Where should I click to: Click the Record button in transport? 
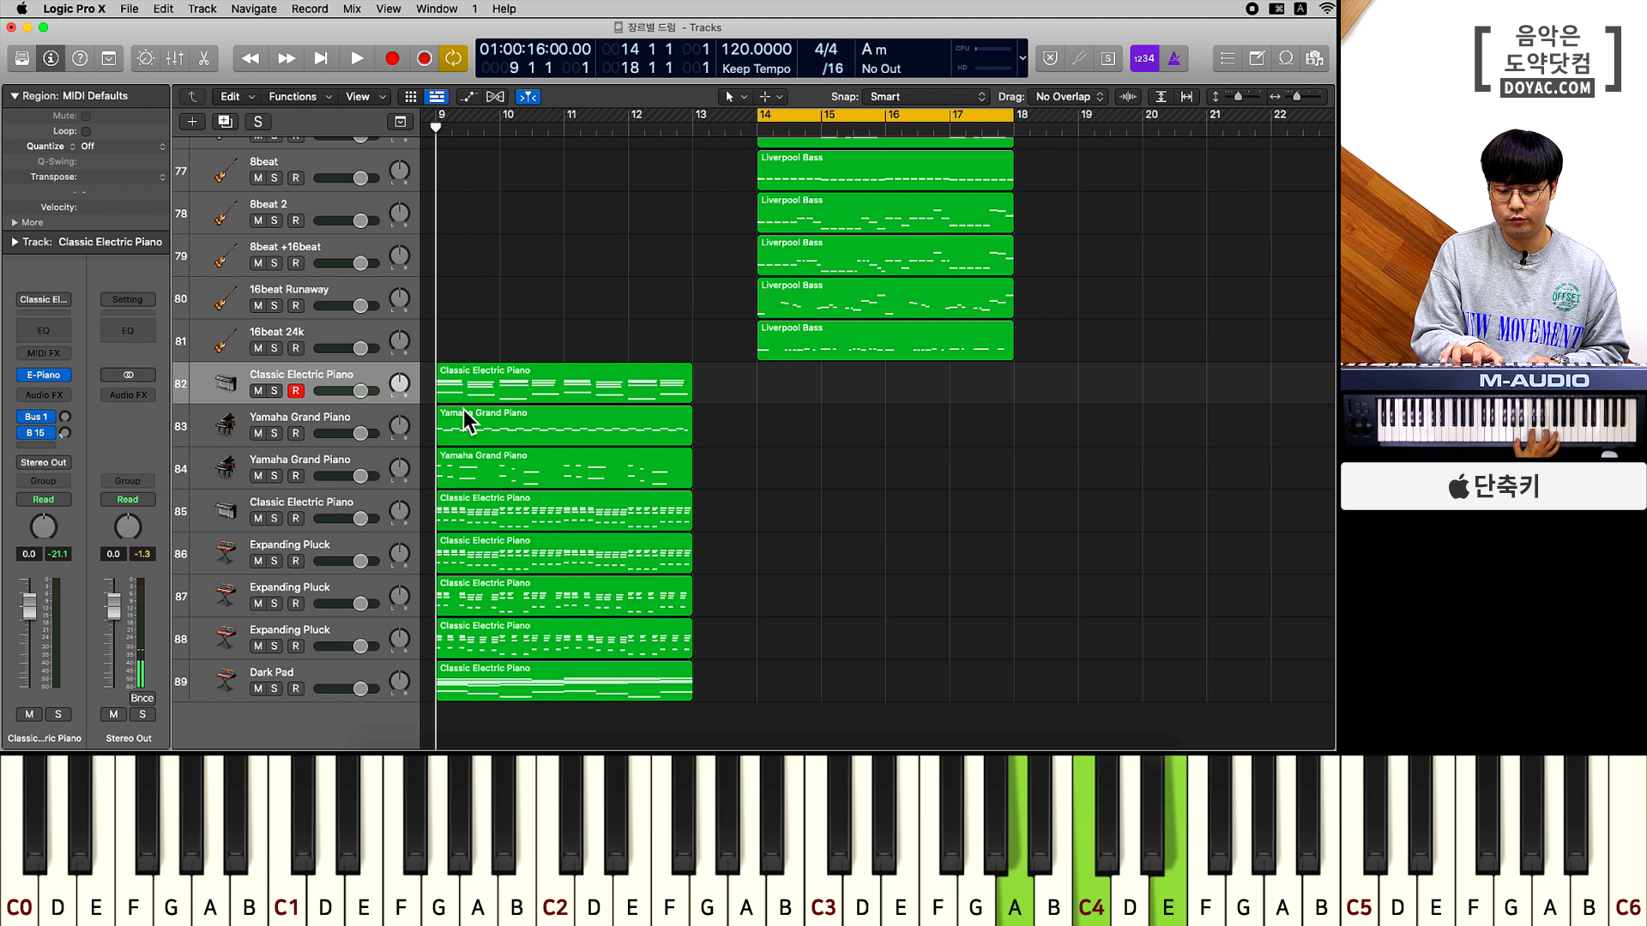tap(392, 58)
